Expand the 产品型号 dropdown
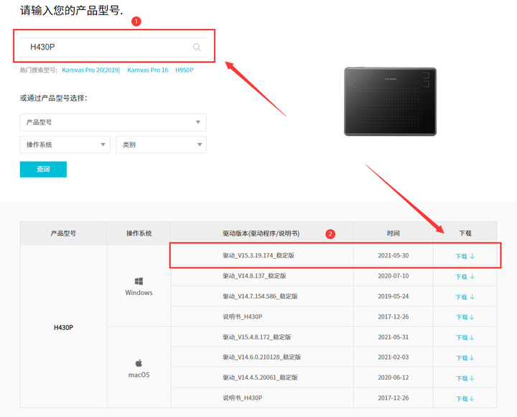Screen dimensions: 517x417 pos(113,122)
